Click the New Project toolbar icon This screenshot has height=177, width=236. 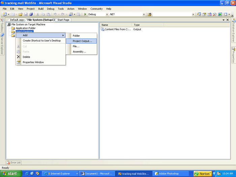point(5,14)
